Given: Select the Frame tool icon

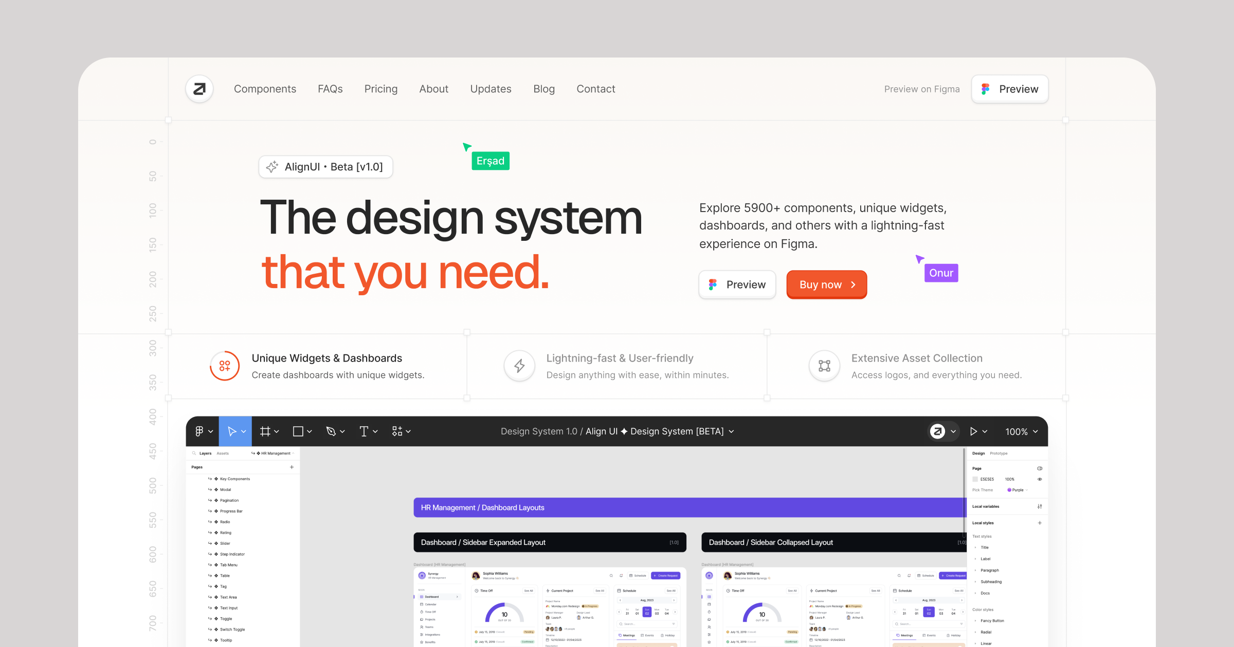Looking at the screenshot, I should click(268, 431).
